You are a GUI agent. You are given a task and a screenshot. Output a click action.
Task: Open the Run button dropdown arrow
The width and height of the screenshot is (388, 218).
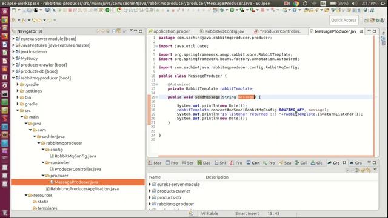pos(237,10)
